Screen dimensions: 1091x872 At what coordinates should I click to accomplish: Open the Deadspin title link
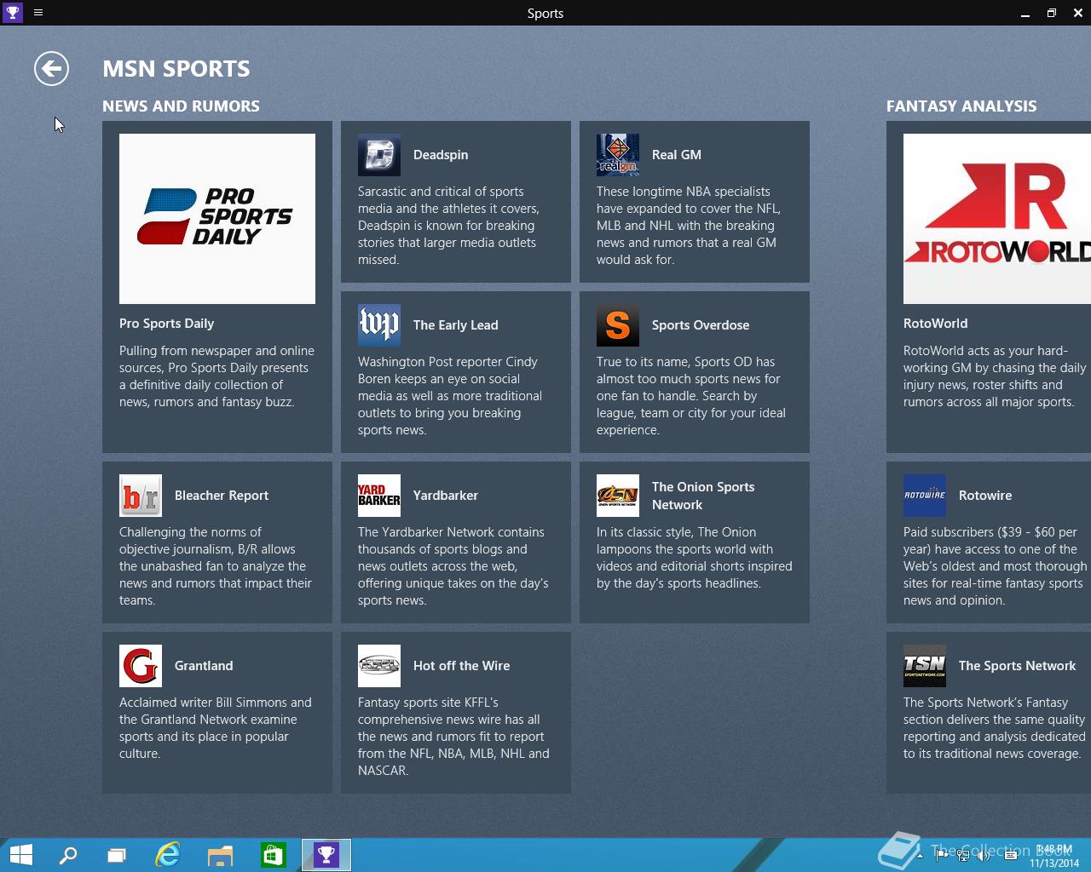pyautogui.click(x=441, y=155)
